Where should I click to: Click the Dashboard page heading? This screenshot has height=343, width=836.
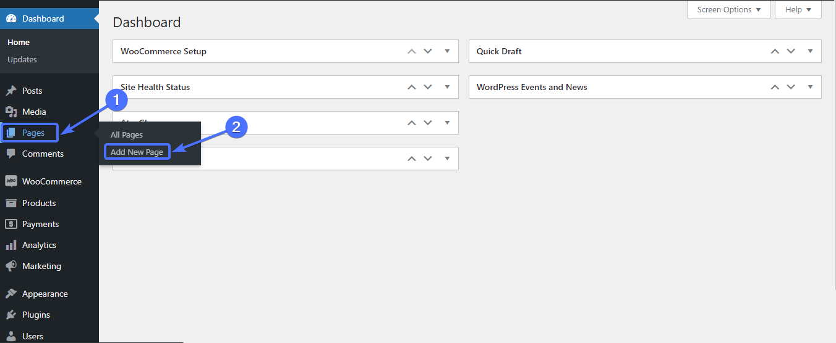(147, 22)
